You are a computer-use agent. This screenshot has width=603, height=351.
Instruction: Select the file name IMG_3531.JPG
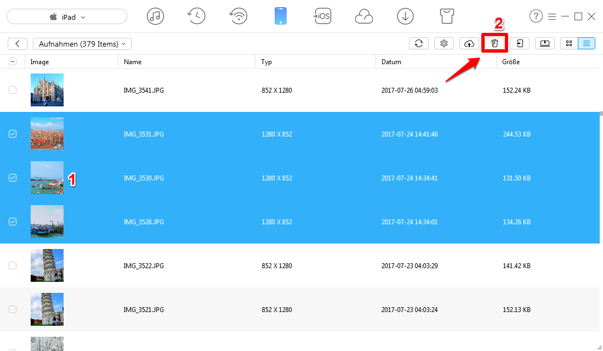[x=144, y=134]
